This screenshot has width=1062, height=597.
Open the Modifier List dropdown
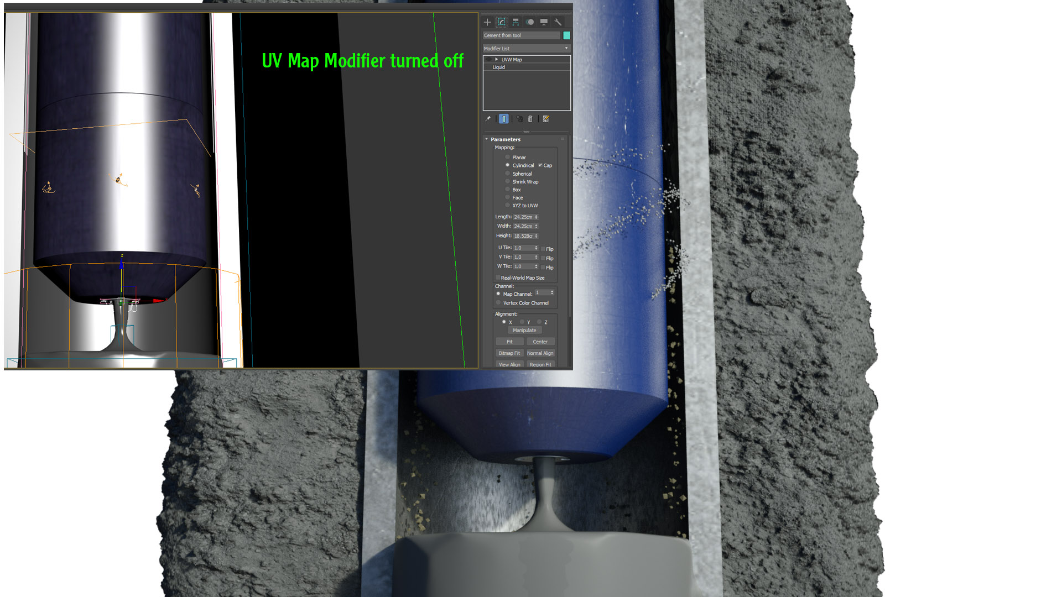click(566, 48)
